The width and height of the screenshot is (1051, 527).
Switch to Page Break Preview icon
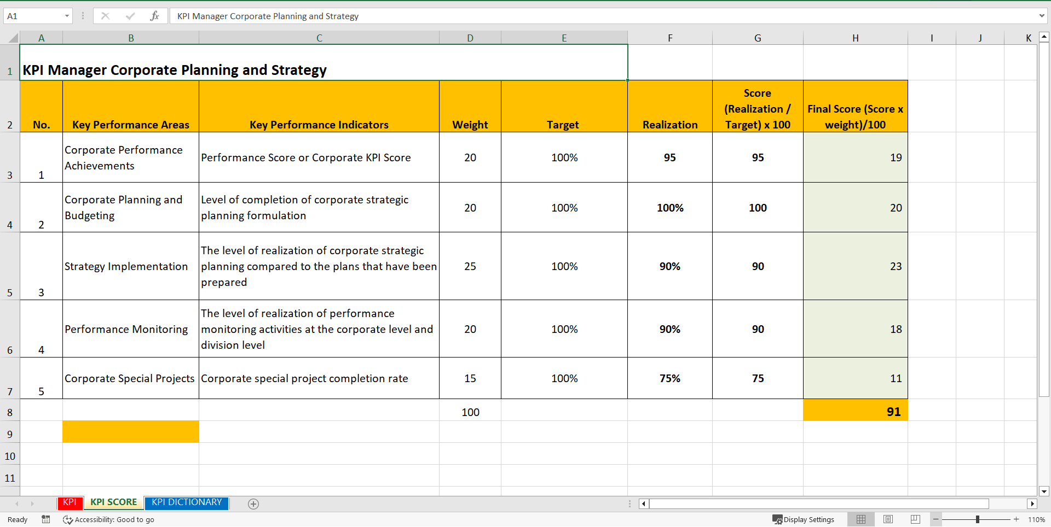[915, 519]
